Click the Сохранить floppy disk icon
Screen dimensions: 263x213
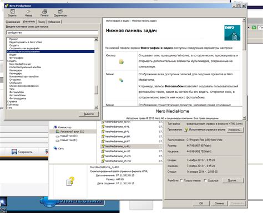point(14,152)
